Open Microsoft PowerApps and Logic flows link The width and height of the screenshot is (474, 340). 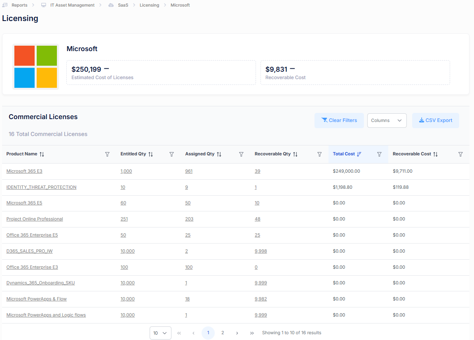(x=46, y=315)
